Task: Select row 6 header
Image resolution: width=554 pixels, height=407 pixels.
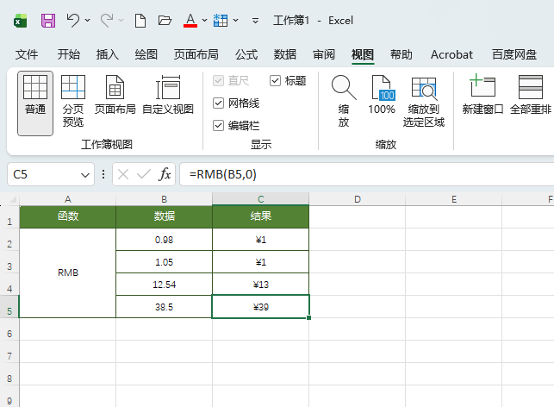Action: tap(9, 329)
